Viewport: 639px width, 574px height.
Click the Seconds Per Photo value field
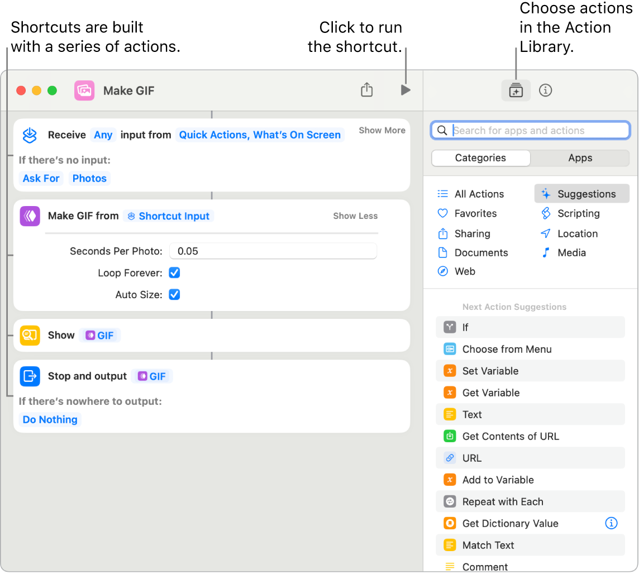[273, 251]
